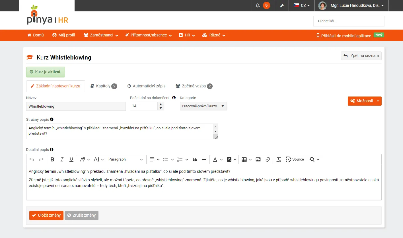Go to Domů home page

point(36,35)
